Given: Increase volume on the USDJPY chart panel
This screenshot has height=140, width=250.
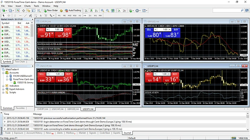Looking at the screenshot, I should [x=169, y=74].
